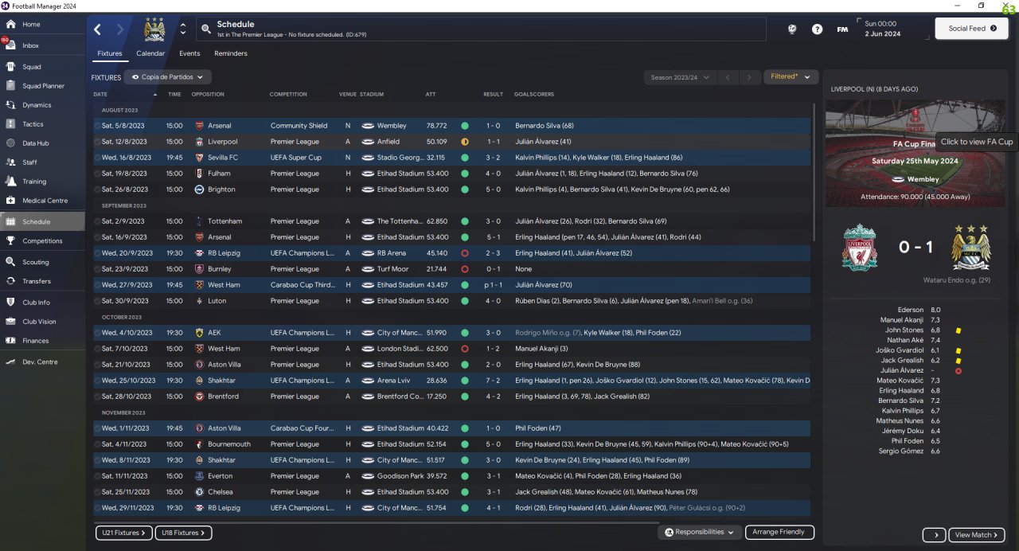Viewport: 1019px width, 551px height.
Task: Open Club Vision page
Action: pos(42,322)
